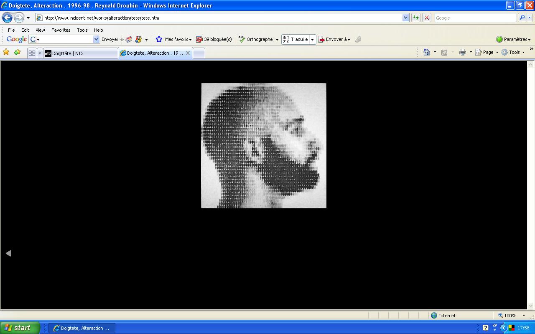
Task: Select the Doigtete, Alteraction tab
Action: 155,53
